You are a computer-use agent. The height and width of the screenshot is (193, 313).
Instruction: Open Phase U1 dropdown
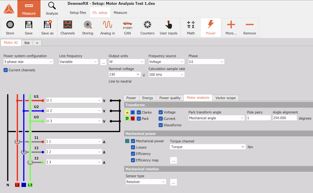(206, 62)
